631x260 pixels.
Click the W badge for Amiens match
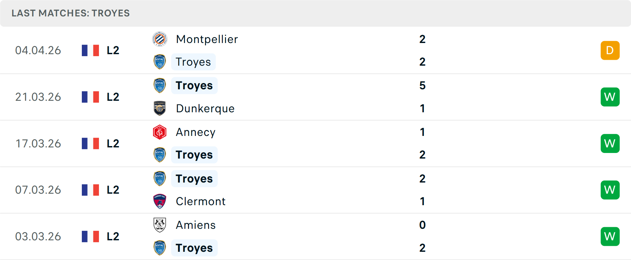[610, 236]
